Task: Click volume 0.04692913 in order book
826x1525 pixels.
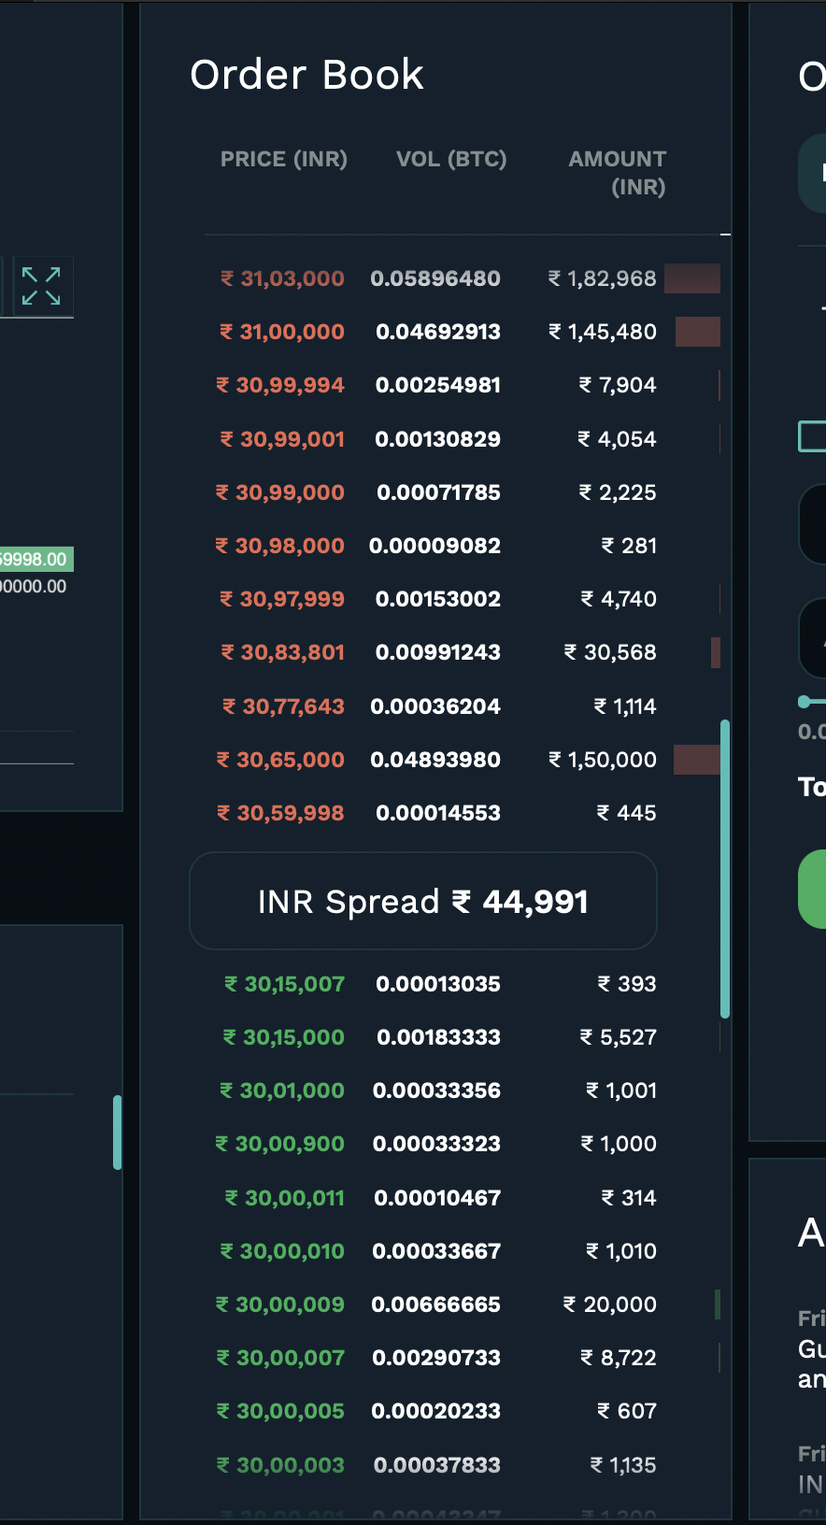Action: (438, 332)
